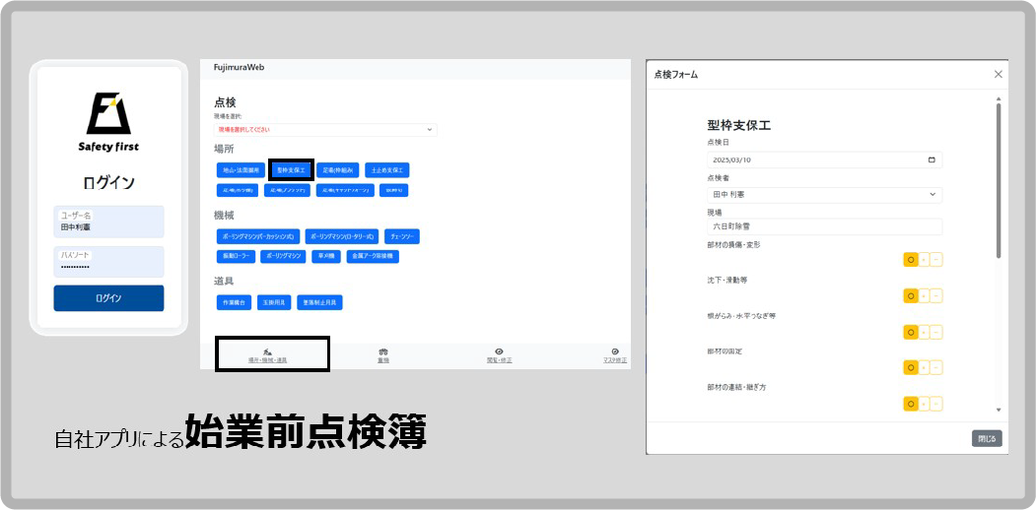Select the plain ボーリングマシン button

click(x=283, y=256)
